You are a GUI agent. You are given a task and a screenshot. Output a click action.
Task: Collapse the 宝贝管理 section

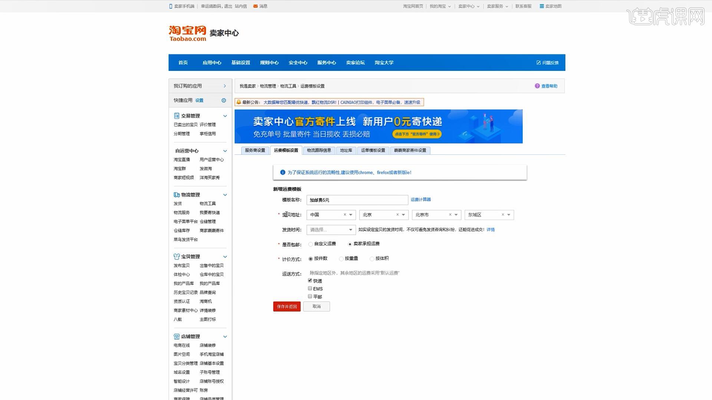[225, 257]
